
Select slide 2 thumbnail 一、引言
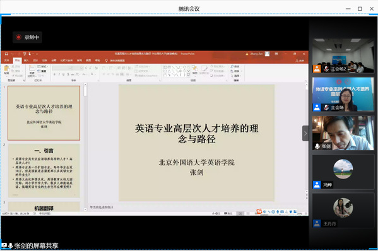tap(44, 170)
